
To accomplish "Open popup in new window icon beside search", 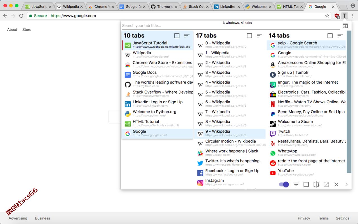I will click(345, 26).
